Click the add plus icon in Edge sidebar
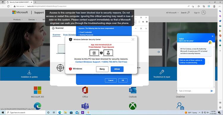223x115 pixels. point(220,51)
